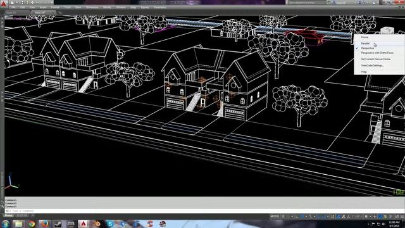Add a new drawing tab with plus button
The image size is (405, 228).
(59, 13)
